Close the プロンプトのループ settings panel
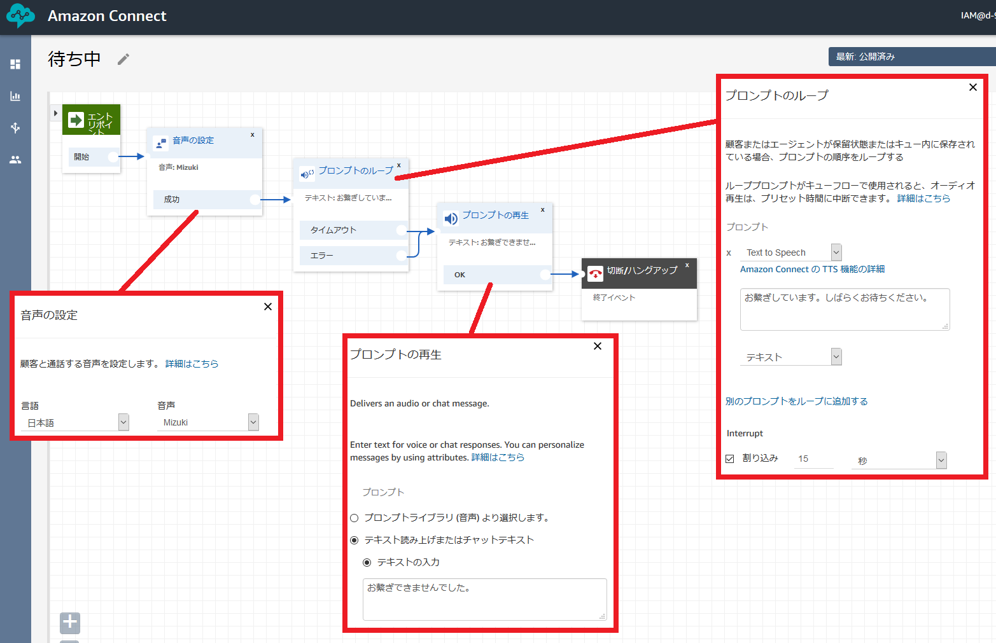Screen dimensions: 996x643 pyautogui.click(x=973, y=87)
